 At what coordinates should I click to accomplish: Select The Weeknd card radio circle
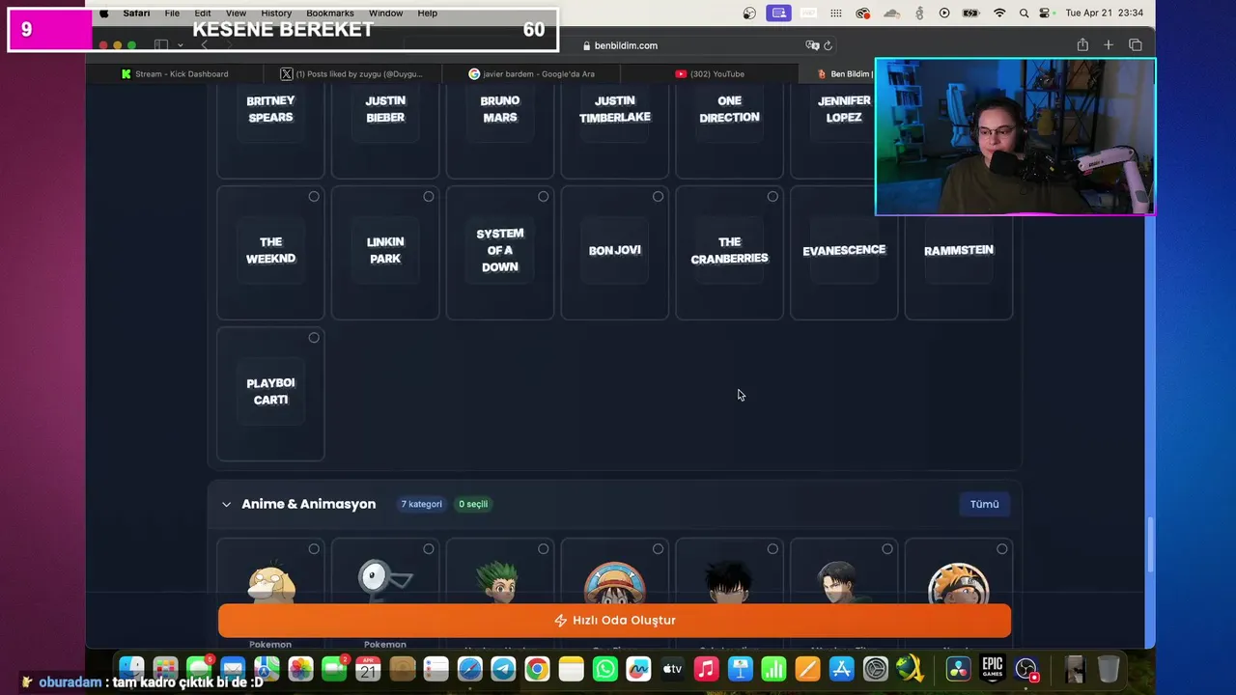tap(314, 196)
